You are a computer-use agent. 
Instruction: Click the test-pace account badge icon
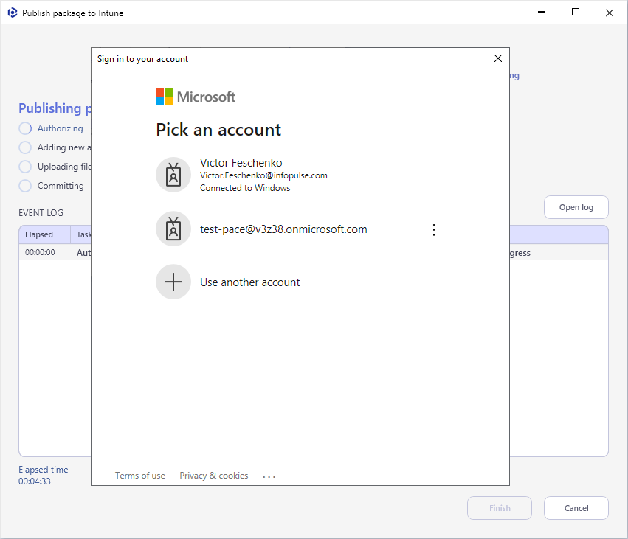tap(173, 229)
